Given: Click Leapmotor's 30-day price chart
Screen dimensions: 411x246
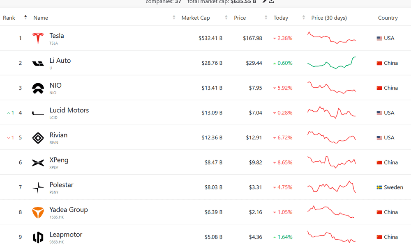Looking at the screenshot, I should coord(332,237).
